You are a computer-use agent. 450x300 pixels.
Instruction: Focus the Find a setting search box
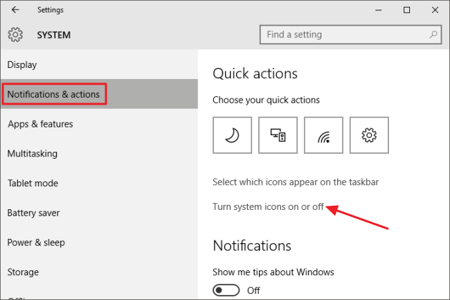[x=350, y=35]
